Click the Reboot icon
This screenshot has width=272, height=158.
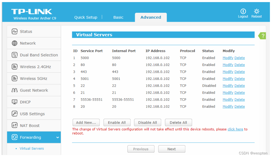[256, 11]
